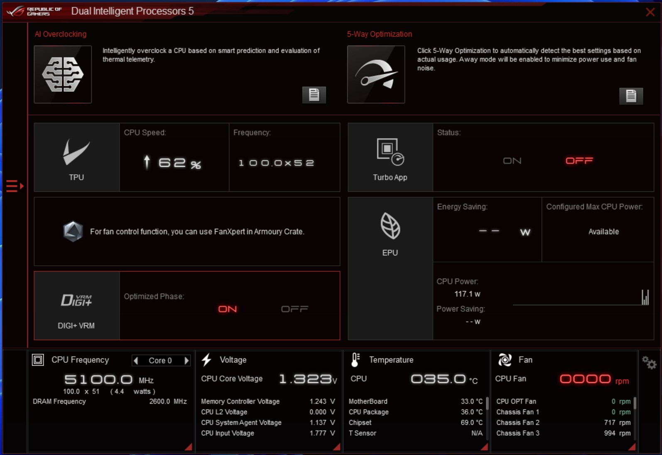Open the TPU panel icon
662x455 pixels.
[x=76, y=157]
